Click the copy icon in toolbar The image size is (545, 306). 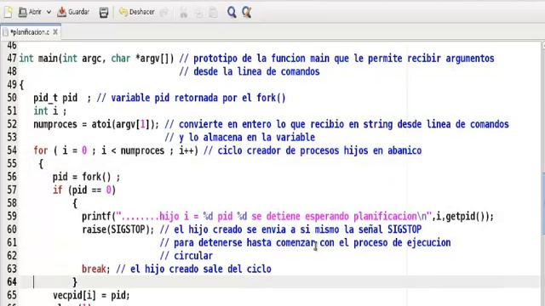(198, 13)
